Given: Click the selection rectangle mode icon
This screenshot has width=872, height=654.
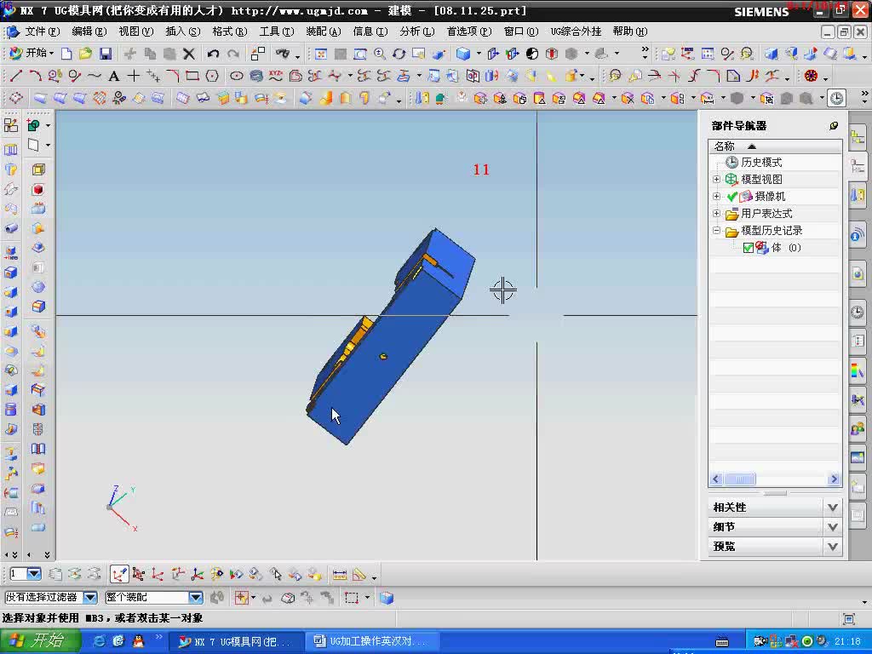Looking at the screenshot, I should (351, 598).
